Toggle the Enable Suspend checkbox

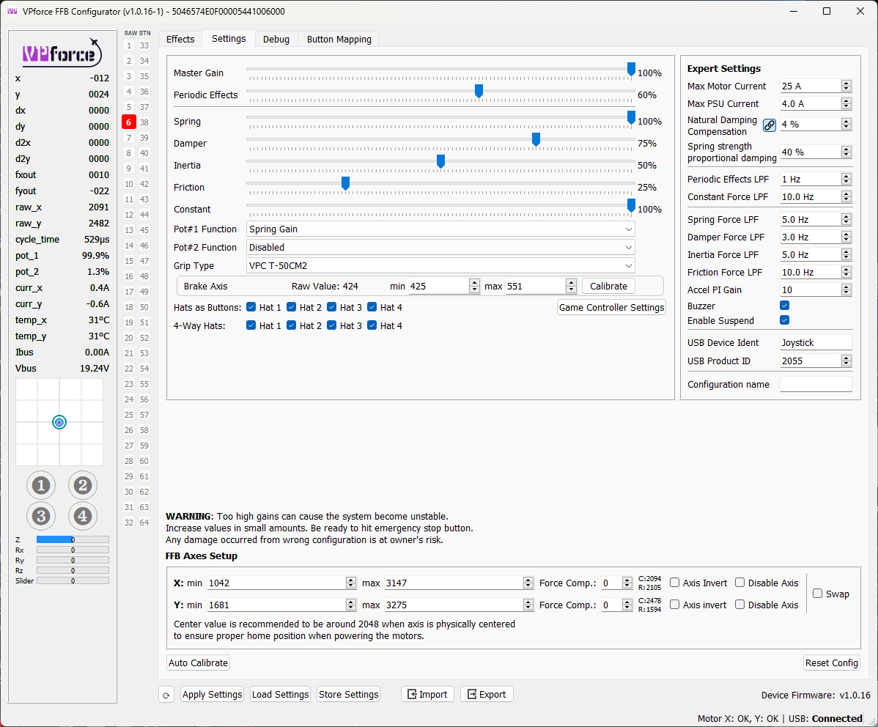[785, 320]
